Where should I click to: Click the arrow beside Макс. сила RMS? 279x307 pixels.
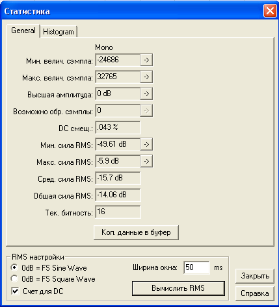click(146, 161)
